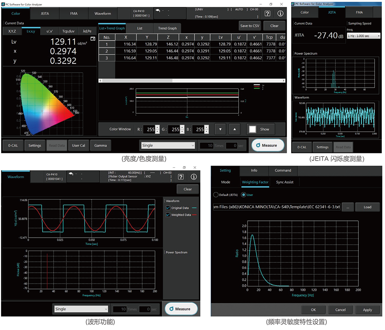Click the info icon in the Waveform window

(x=194, y=177)
